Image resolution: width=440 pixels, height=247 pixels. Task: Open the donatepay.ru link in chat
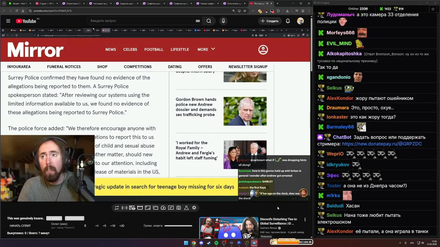pyautogui.click(x=382, y=144)
